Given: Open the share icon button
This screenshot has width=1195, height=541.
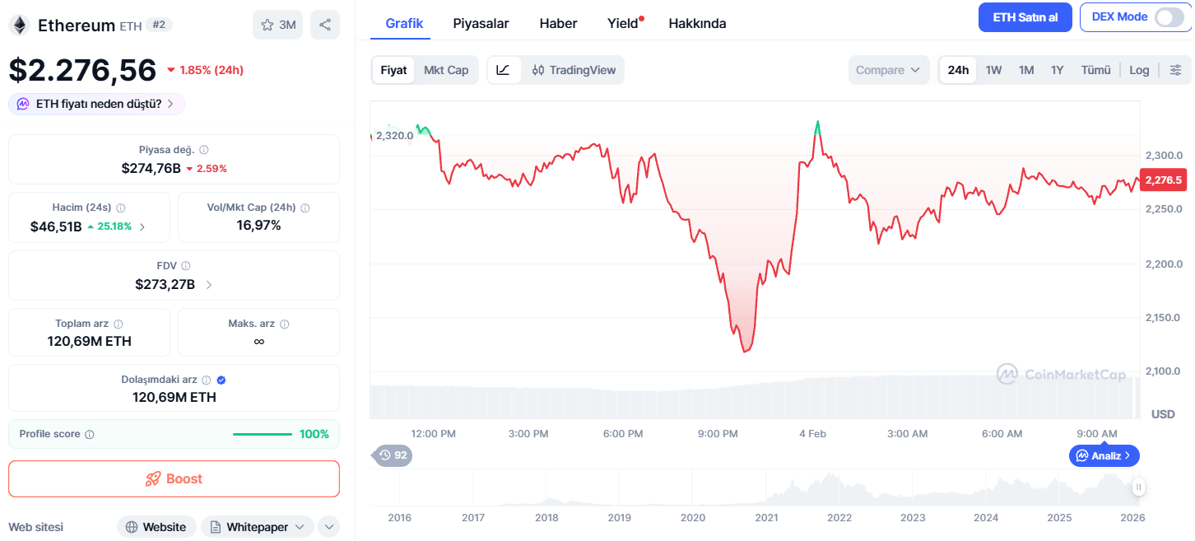Looking at the screenshot, I should click(325, 25).
